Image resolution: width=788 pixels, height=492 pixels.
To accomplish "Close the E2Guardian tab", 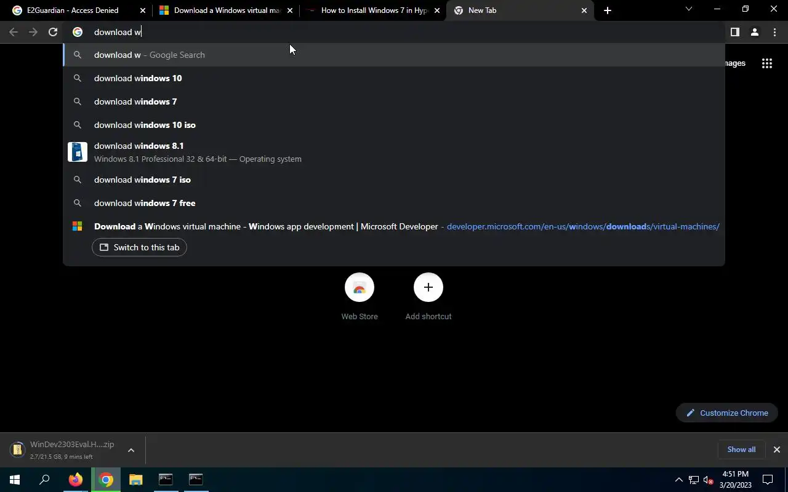I will coord(143,10).
